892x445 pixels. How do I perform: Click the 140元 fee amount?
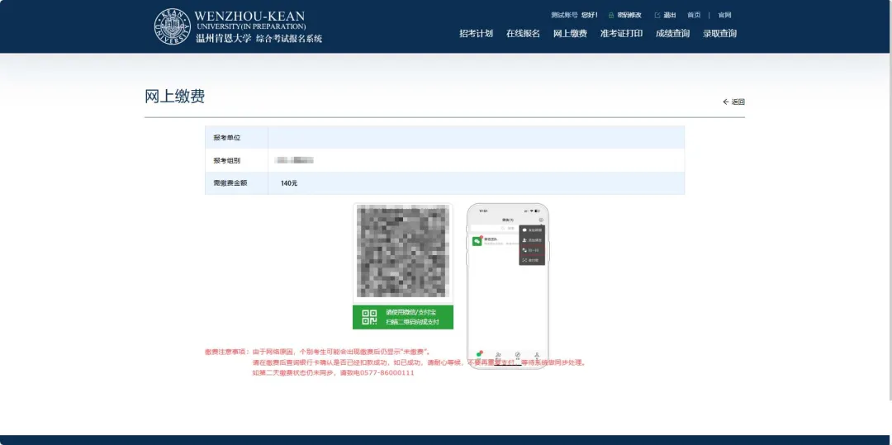point(289,183)
